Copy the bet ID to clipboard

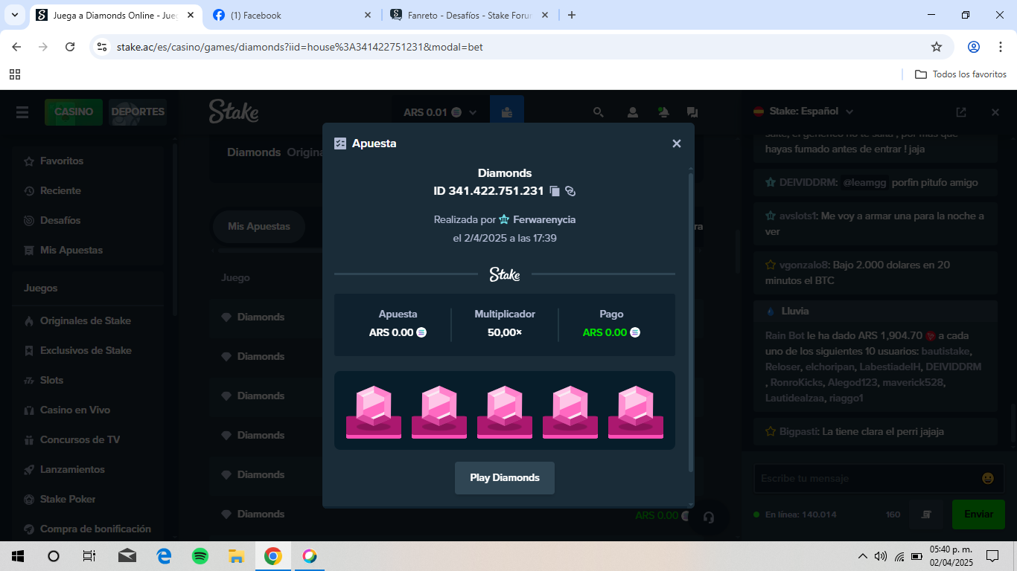pos(555,191)
